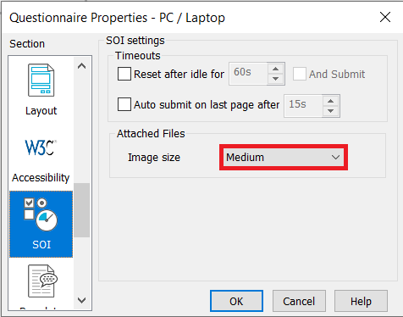Click the section list scroll up arrow
Screen dimensions: 403x317
point(82,66)
